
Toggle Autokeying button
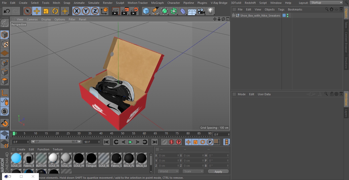point(171,142)
